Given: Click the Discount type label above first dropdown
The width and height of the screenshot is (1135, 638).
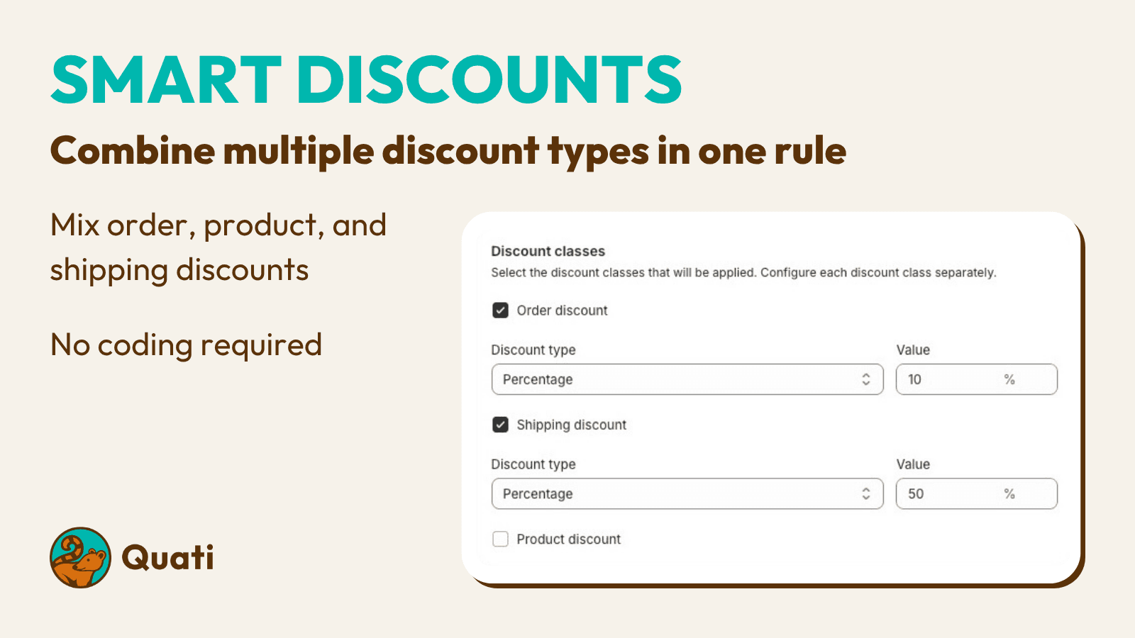Looking at the screenshot, I should (x=534, y=349).
